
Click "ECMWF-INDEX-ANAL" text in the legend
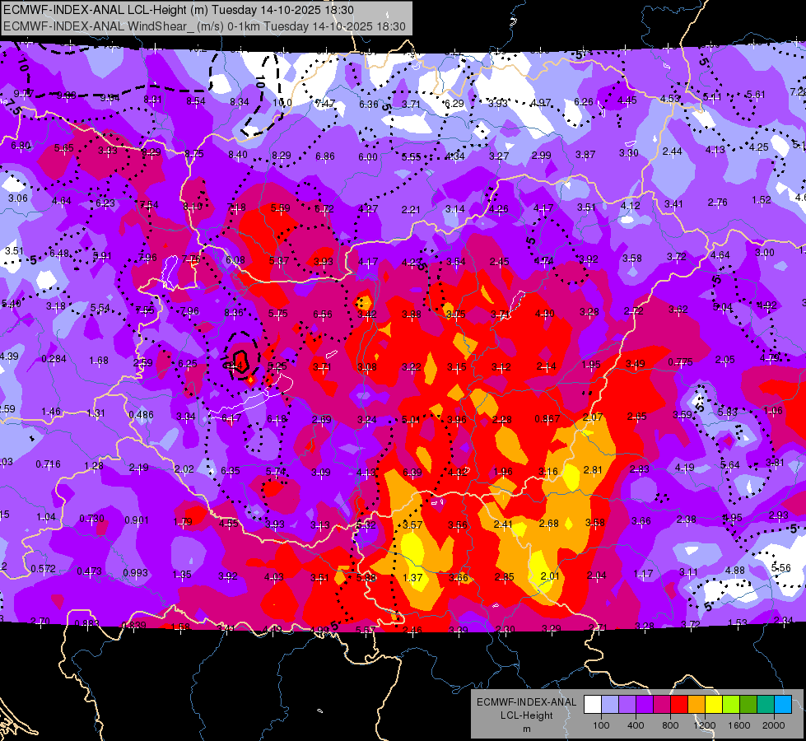[x=526, y=702]
